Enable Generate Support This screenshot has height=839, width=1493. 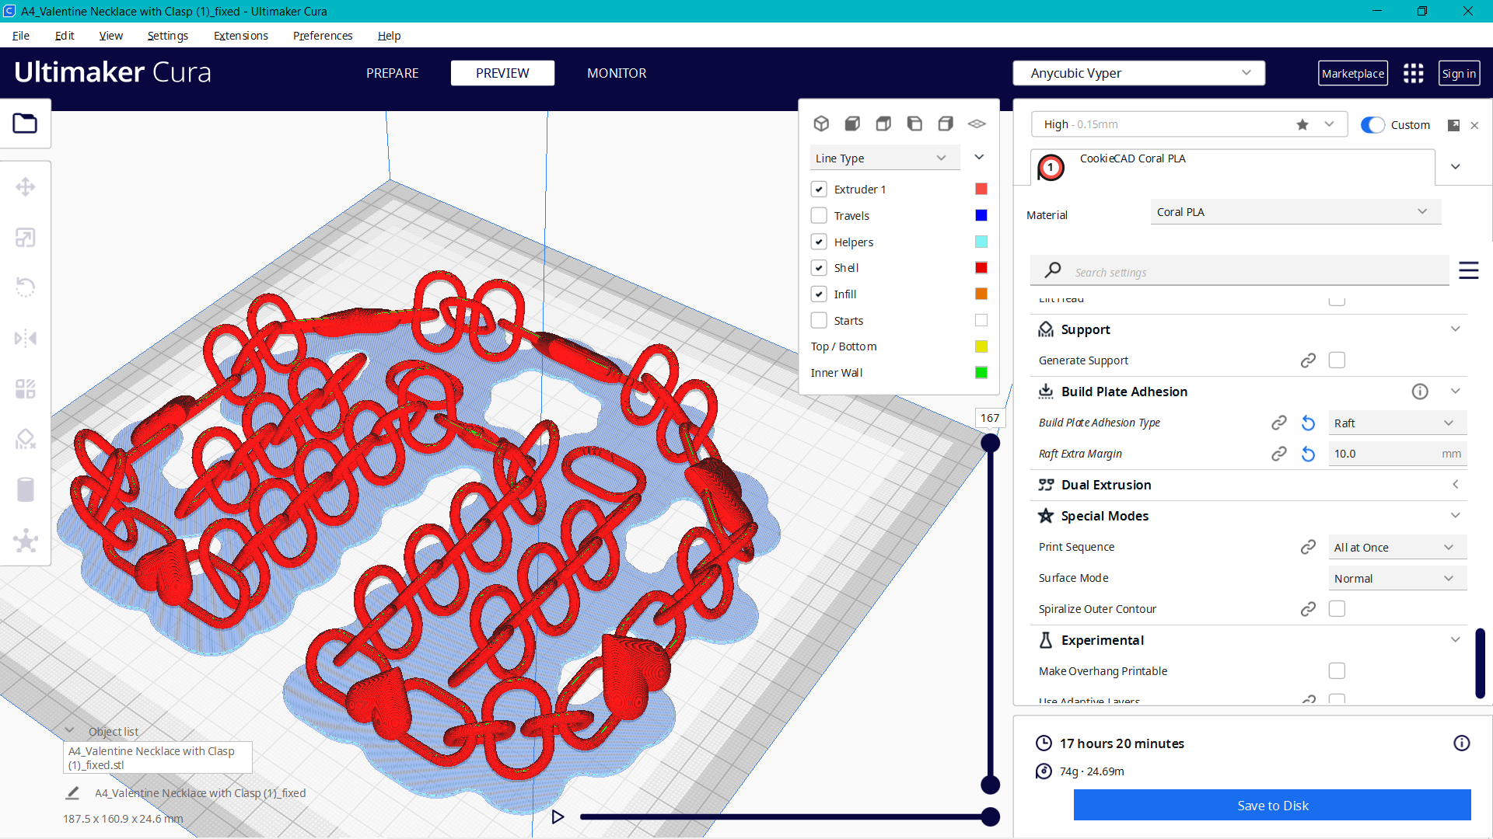pyautogui.click(x=1337, y=360)
